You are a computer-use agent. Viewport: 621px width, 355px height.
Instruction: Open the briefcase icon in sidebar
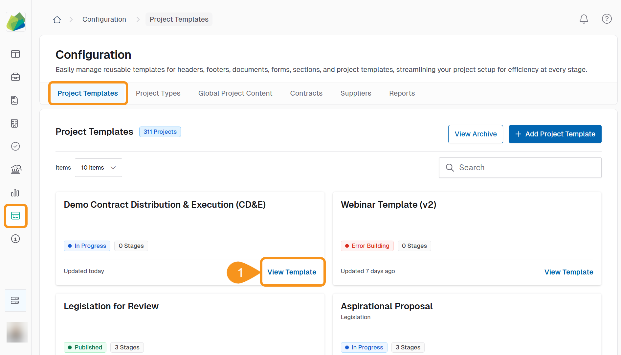[x=15, y=77]
